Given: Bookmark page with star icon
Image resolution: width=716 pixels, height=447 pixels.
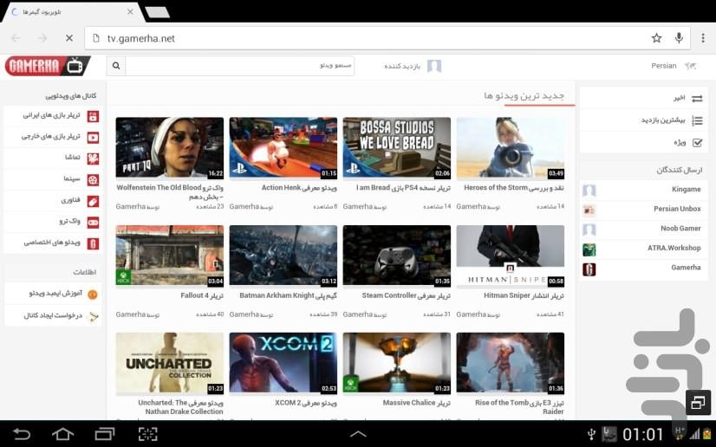Looking at the screenshot, I should click(656, 38).
